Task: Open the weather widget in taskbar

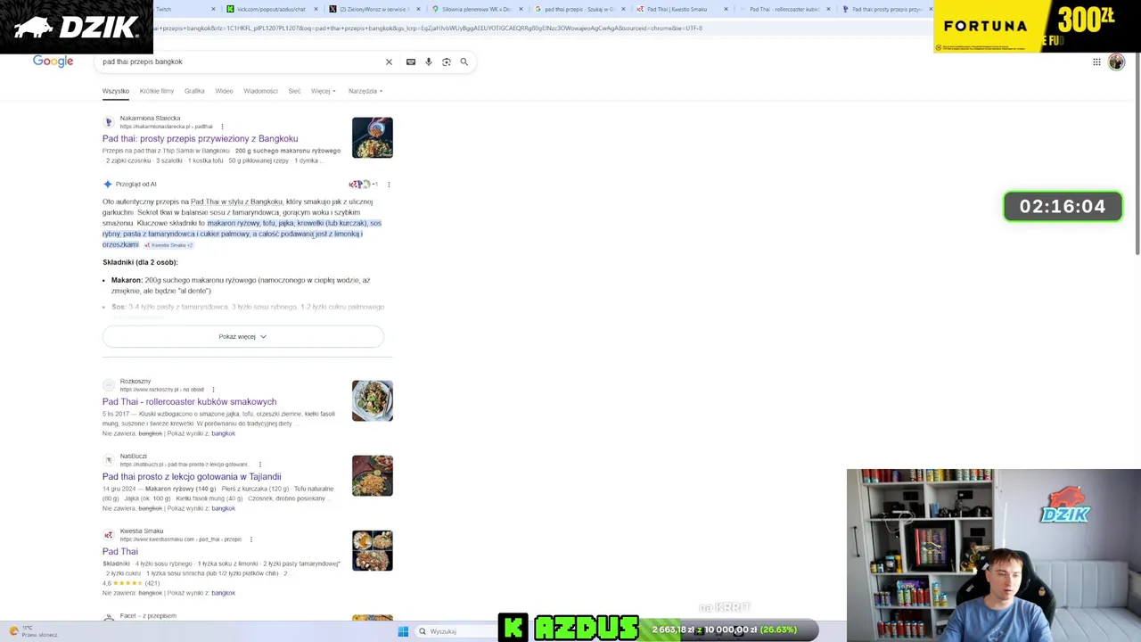Action: coord(33,631)
